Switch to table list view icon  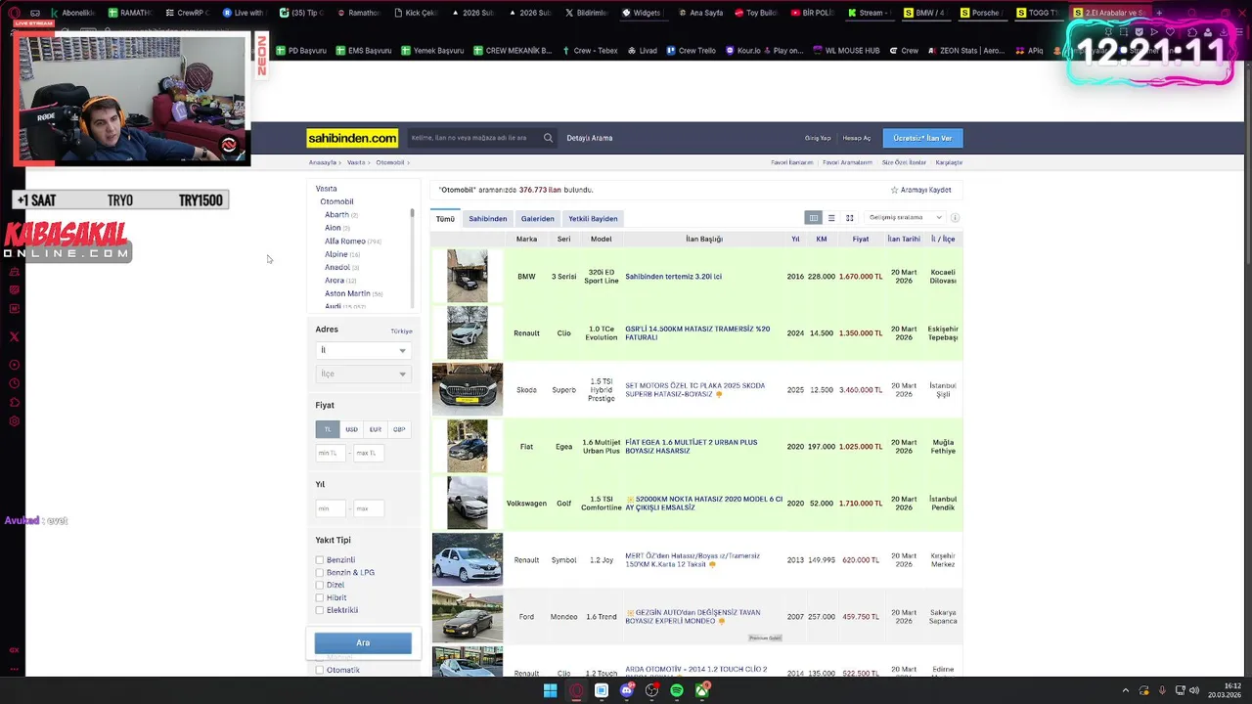813,218
